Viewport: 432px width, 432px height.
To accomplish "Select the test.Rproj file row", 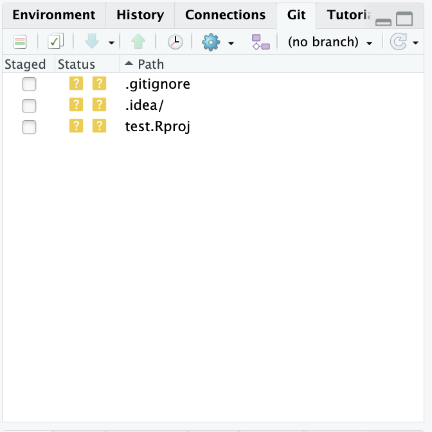I will [x=213, y=127].
